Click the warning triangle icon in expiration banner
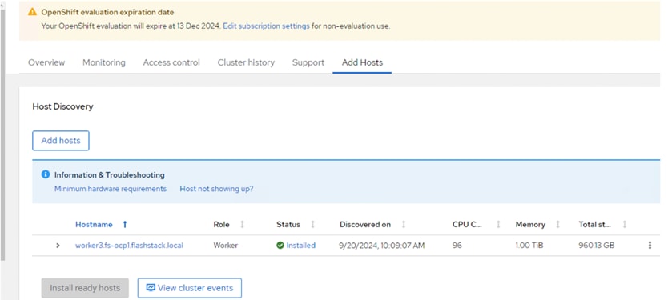Viewport: 668px width, 300px height. point(32,12)
